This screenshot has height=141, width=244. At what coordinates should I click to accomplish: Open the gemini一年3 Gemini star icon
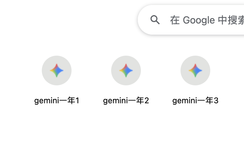click(195, 70)
